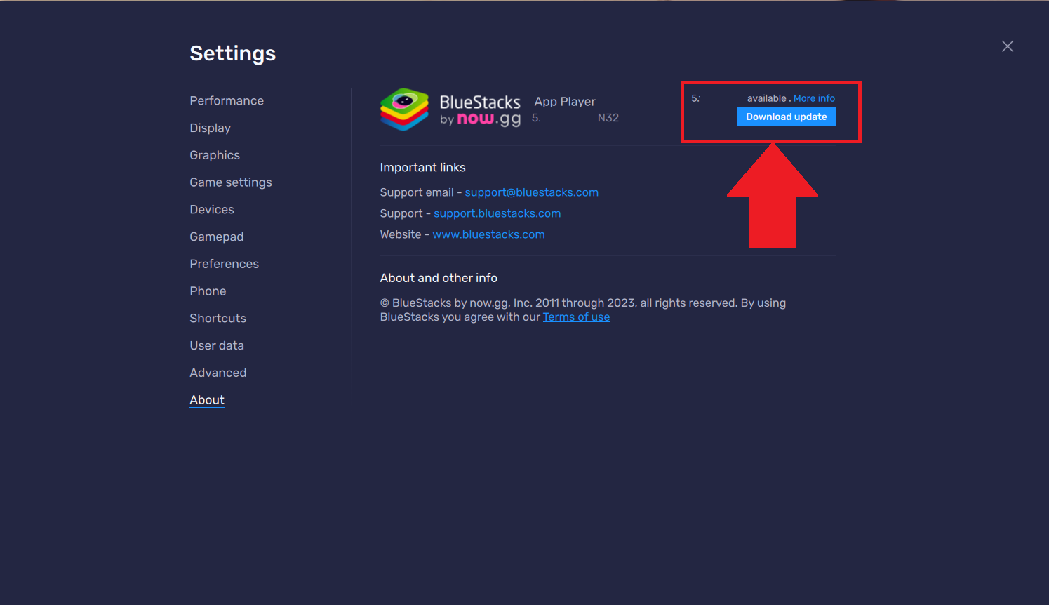Click the support@bluestacks.com email link
1049x605 pixels.
tap(532, 192)
